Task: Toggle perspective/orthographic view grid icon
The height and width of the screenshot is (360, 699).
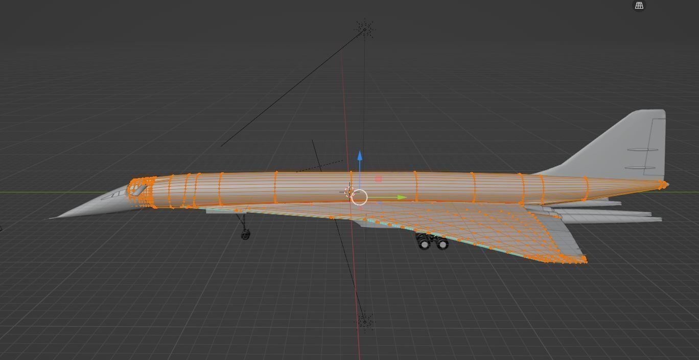Action: 639,6
